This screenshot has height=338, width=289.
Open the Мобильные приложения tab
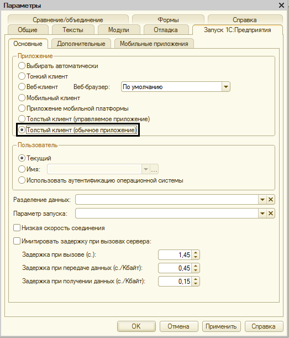point(154,44)
